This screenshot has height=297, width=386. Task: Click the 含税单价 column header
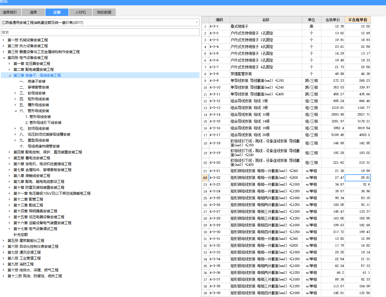click(x=333, y=20)
